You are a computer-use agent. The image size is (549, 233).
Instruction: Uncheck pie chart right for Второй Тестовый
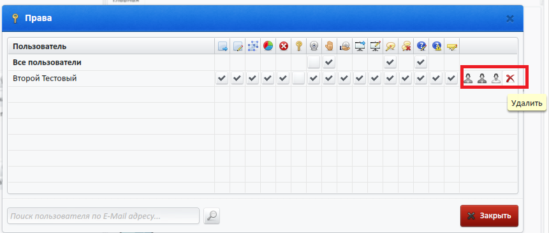point(268,78)
